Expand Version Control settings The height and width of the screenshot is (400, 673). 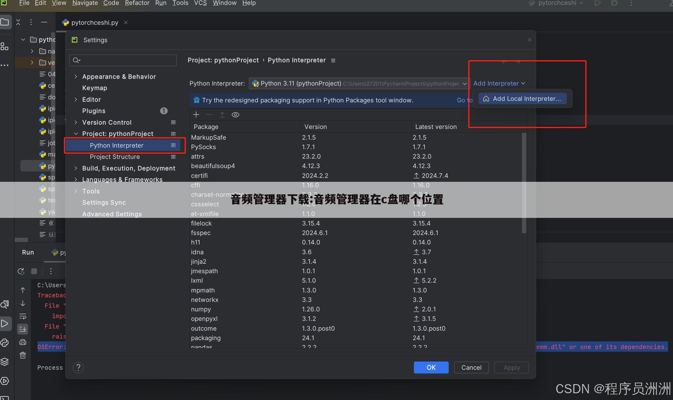point(76,122)
